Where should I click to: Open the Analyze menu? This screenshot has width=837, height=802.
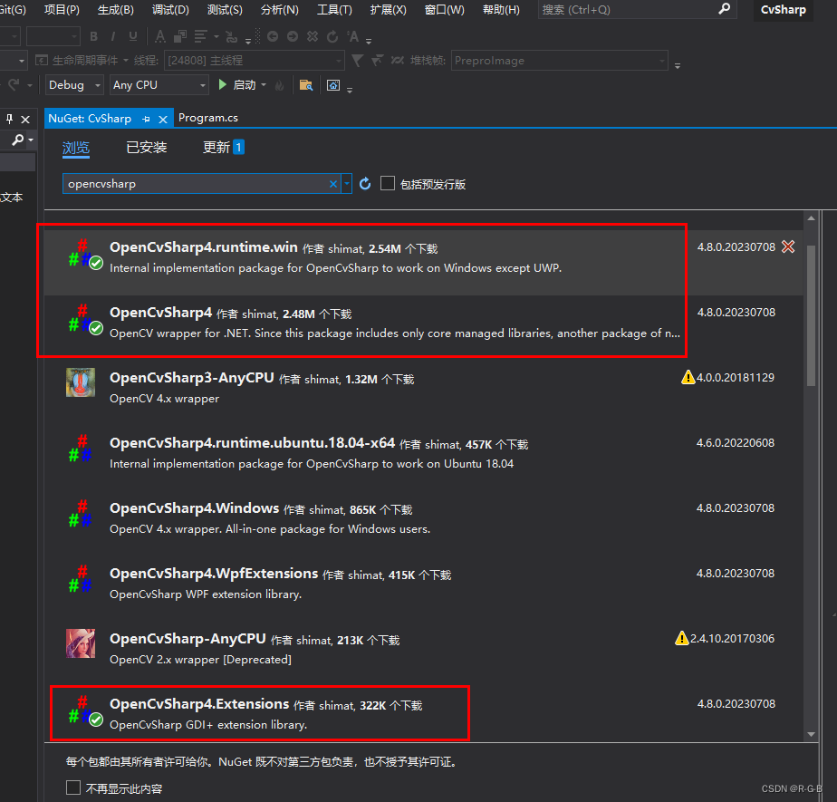coord(280,10)
